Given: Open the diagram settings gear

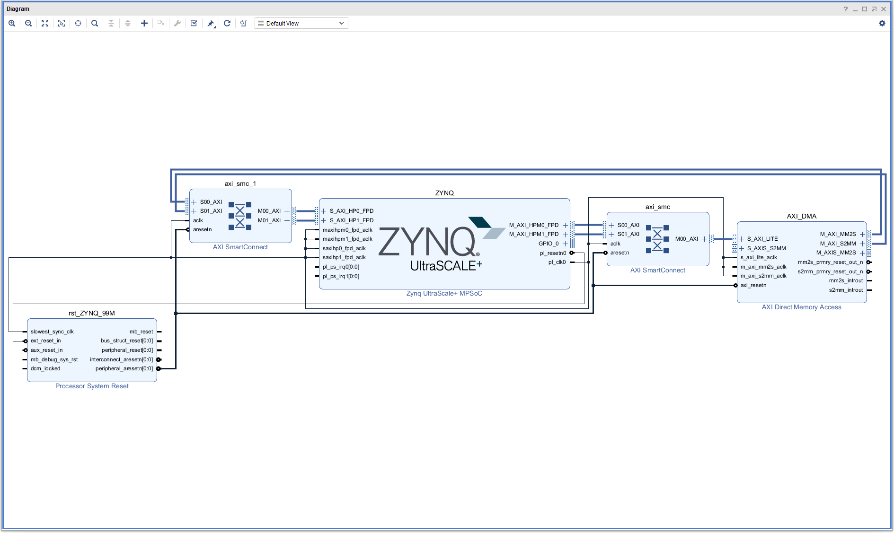Looking at the screenshot, I should [x=882, y=23].
